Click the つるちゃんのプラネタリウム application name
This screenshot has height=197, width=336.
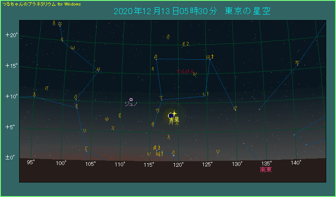pos(29,3)
